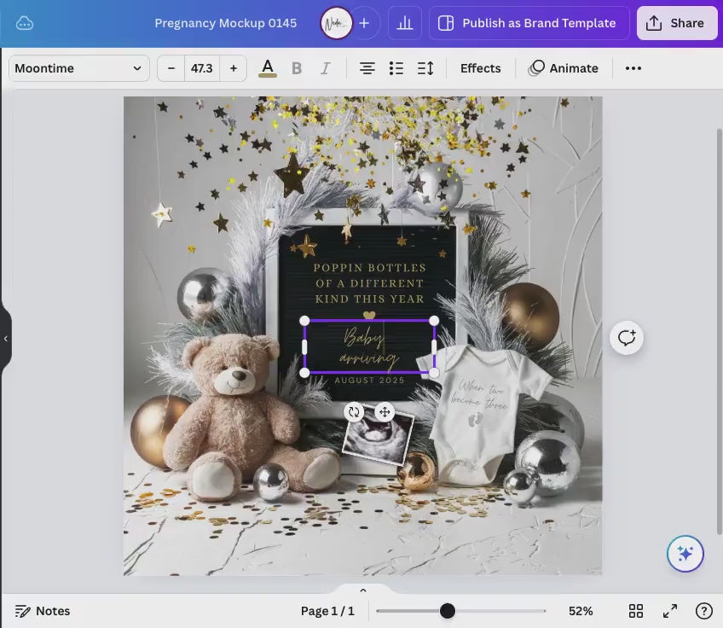The height and width of the screenshot is (628, 723).
Task: Click Publish as Brand Template
Action: tap(529, 23)
